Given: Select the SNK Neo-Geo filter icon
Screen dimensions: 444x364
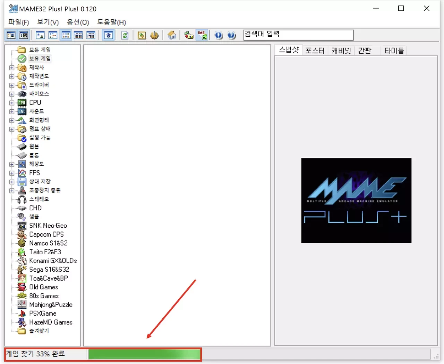Looking at the screenshot, I should 22,225.
